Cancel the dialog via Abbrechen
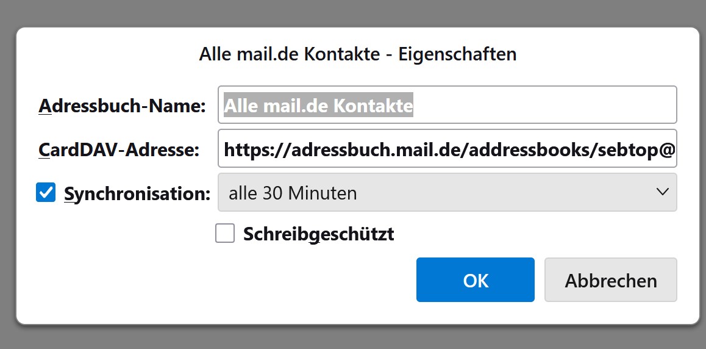 click(610, 279)
